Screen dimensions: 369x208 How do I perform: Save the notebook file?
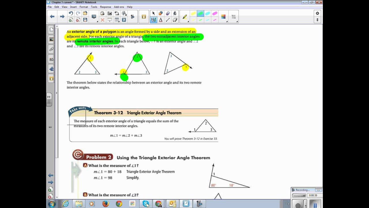tap(85, 20)
